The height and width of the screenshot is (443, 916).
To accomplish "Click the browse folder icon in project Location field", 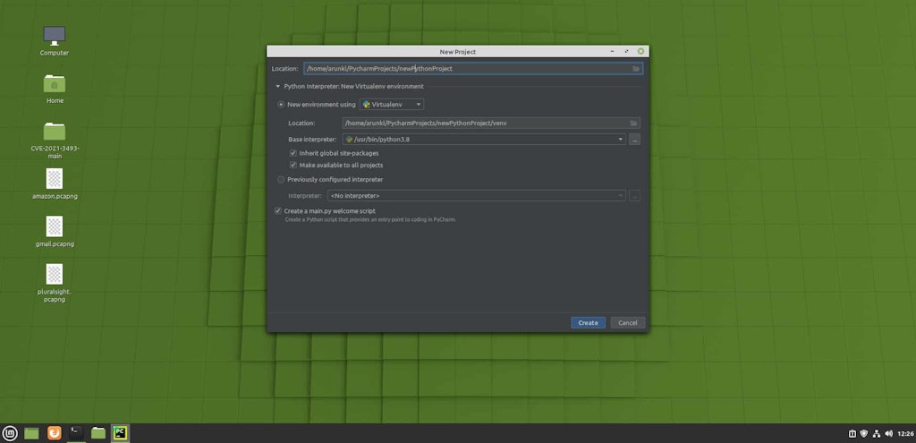I will [x=636, y=69].
